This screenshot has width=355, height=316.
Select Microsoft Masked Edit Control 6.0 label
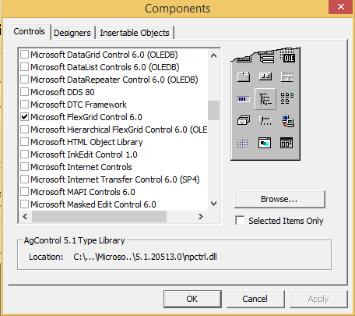pos(93,204)
